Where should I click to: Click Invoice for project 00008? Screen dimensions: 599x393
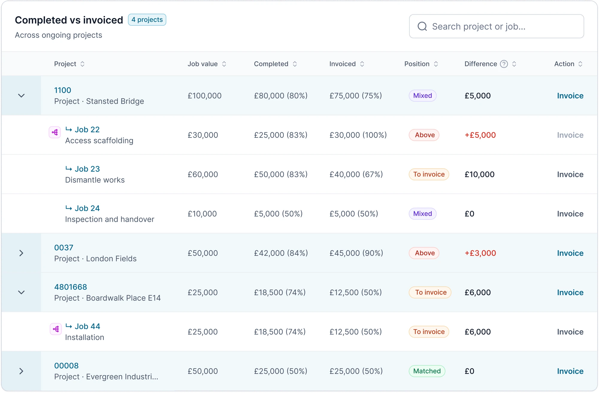point(570,371)
